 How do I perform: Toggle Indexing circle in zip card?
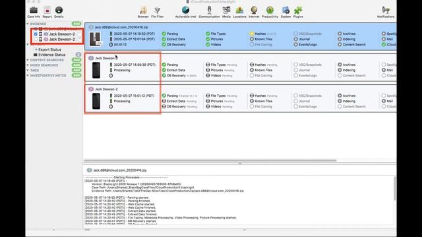click(x=340, y=39)
